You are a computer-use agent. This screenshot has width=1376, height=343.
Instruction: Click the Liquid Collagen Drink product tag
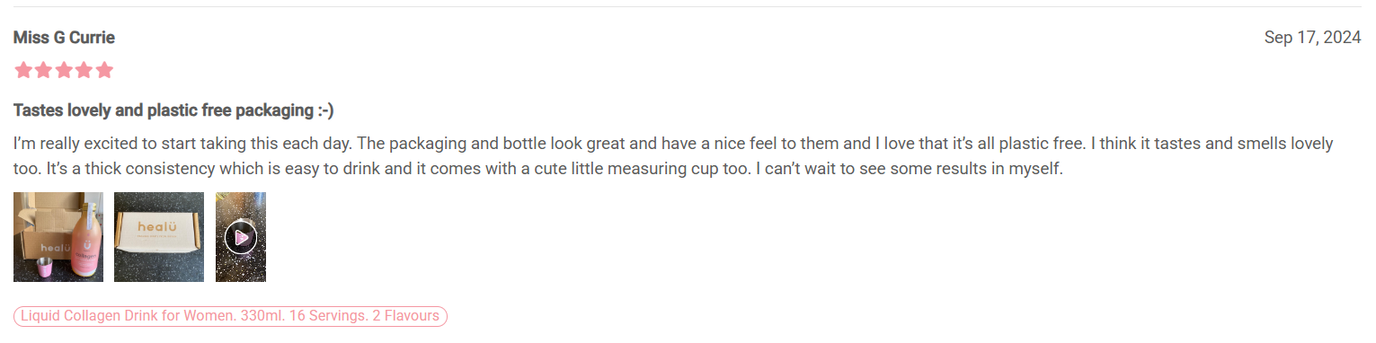tap(230, 316)
